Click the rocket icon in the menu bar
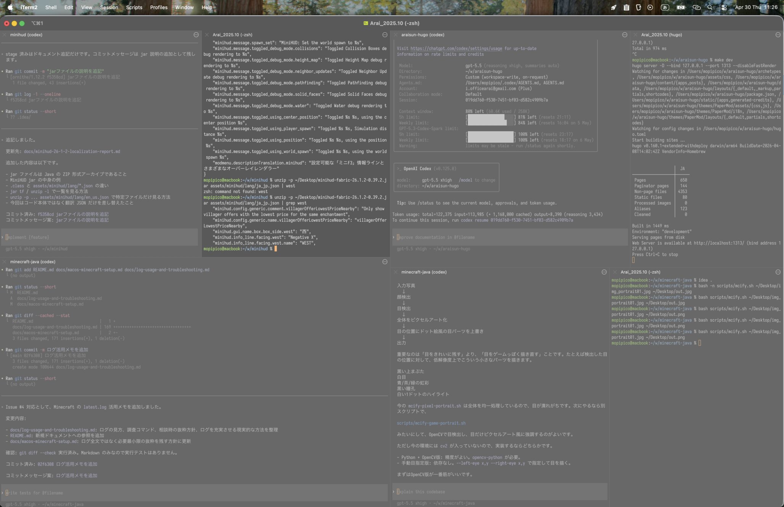 (614, 7)
